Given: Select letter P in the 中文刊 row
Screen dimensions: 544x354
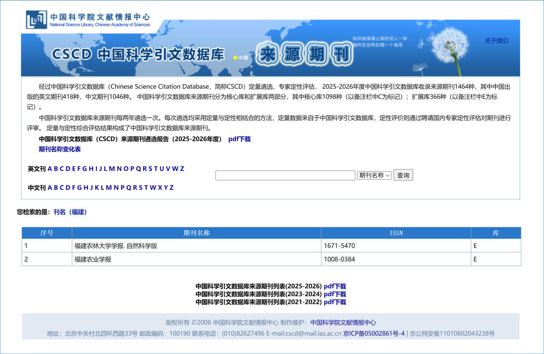Looking at the screenshot, I should tap(122, 187).
